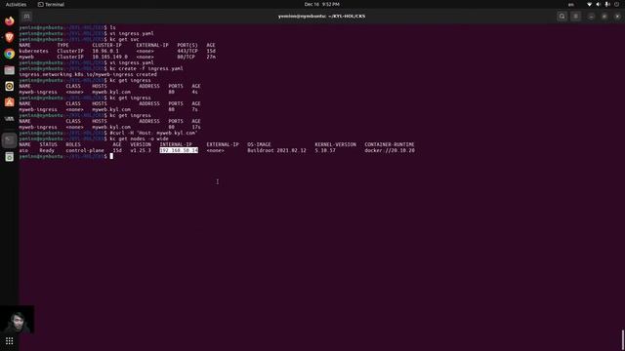Click the 'ls' command on first line

click(x=112, y=28)
